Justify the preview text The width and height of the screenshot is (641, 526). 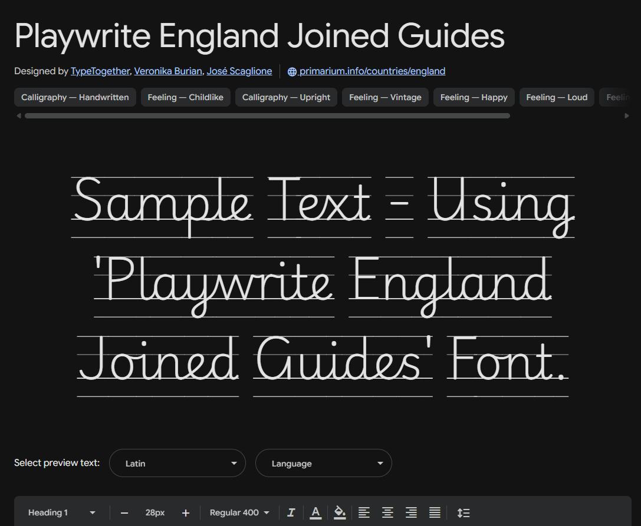435,512
